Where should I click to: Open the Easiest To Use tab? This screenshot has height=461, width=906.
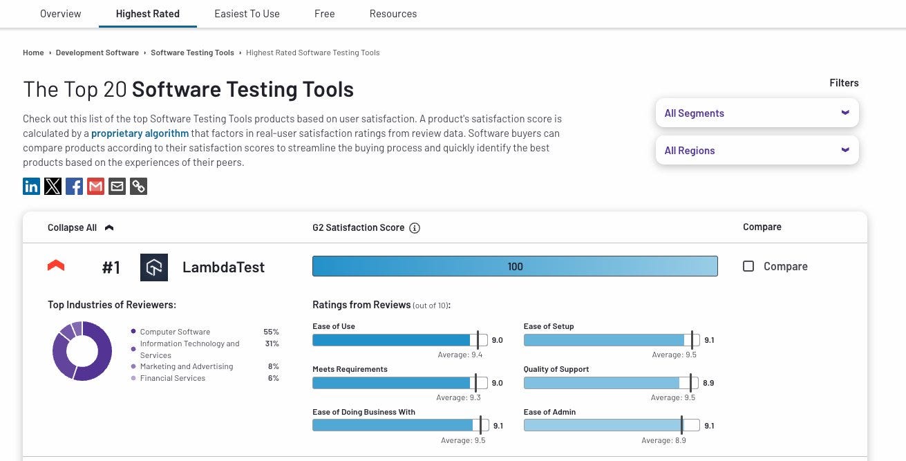pyautogui.click(x=247, y=14)
